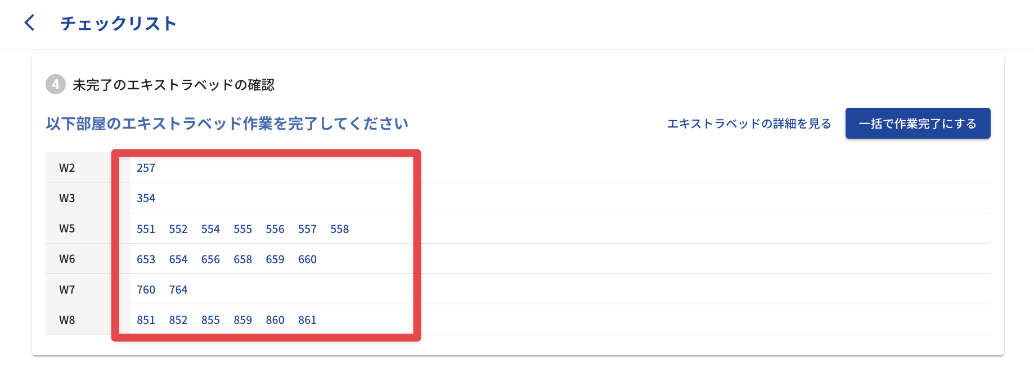Open room 554 link
Viewport: 1034px width, 366px height.
tap(210, 229)
